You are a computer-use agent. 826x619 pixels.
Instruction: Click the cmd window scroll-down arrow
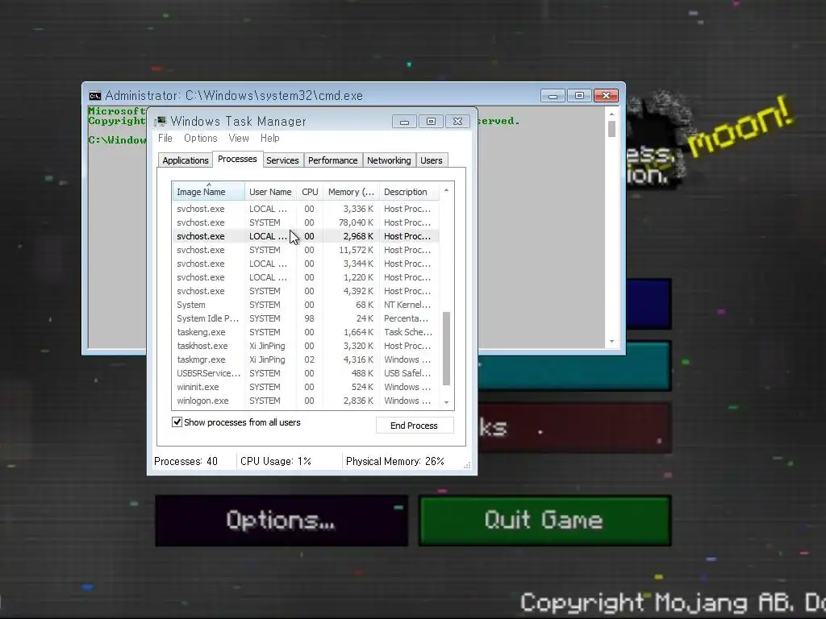(x=611, y=342)
